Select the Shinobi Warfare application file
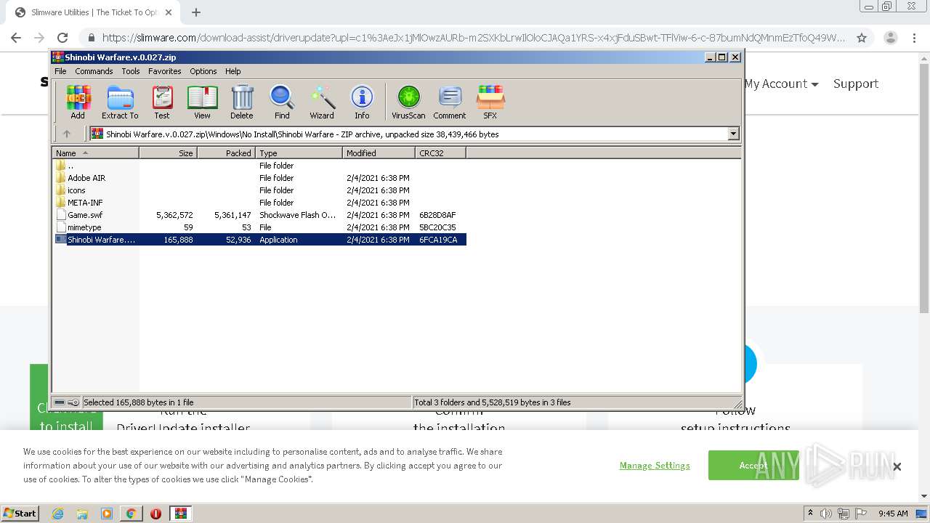This screenshot has height=523, width=930. [260, 240]
